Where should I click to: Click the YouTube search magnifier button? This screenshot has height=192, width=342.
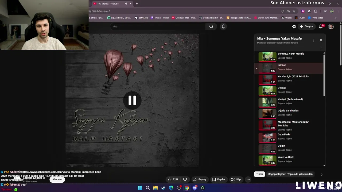click(211, 26)
